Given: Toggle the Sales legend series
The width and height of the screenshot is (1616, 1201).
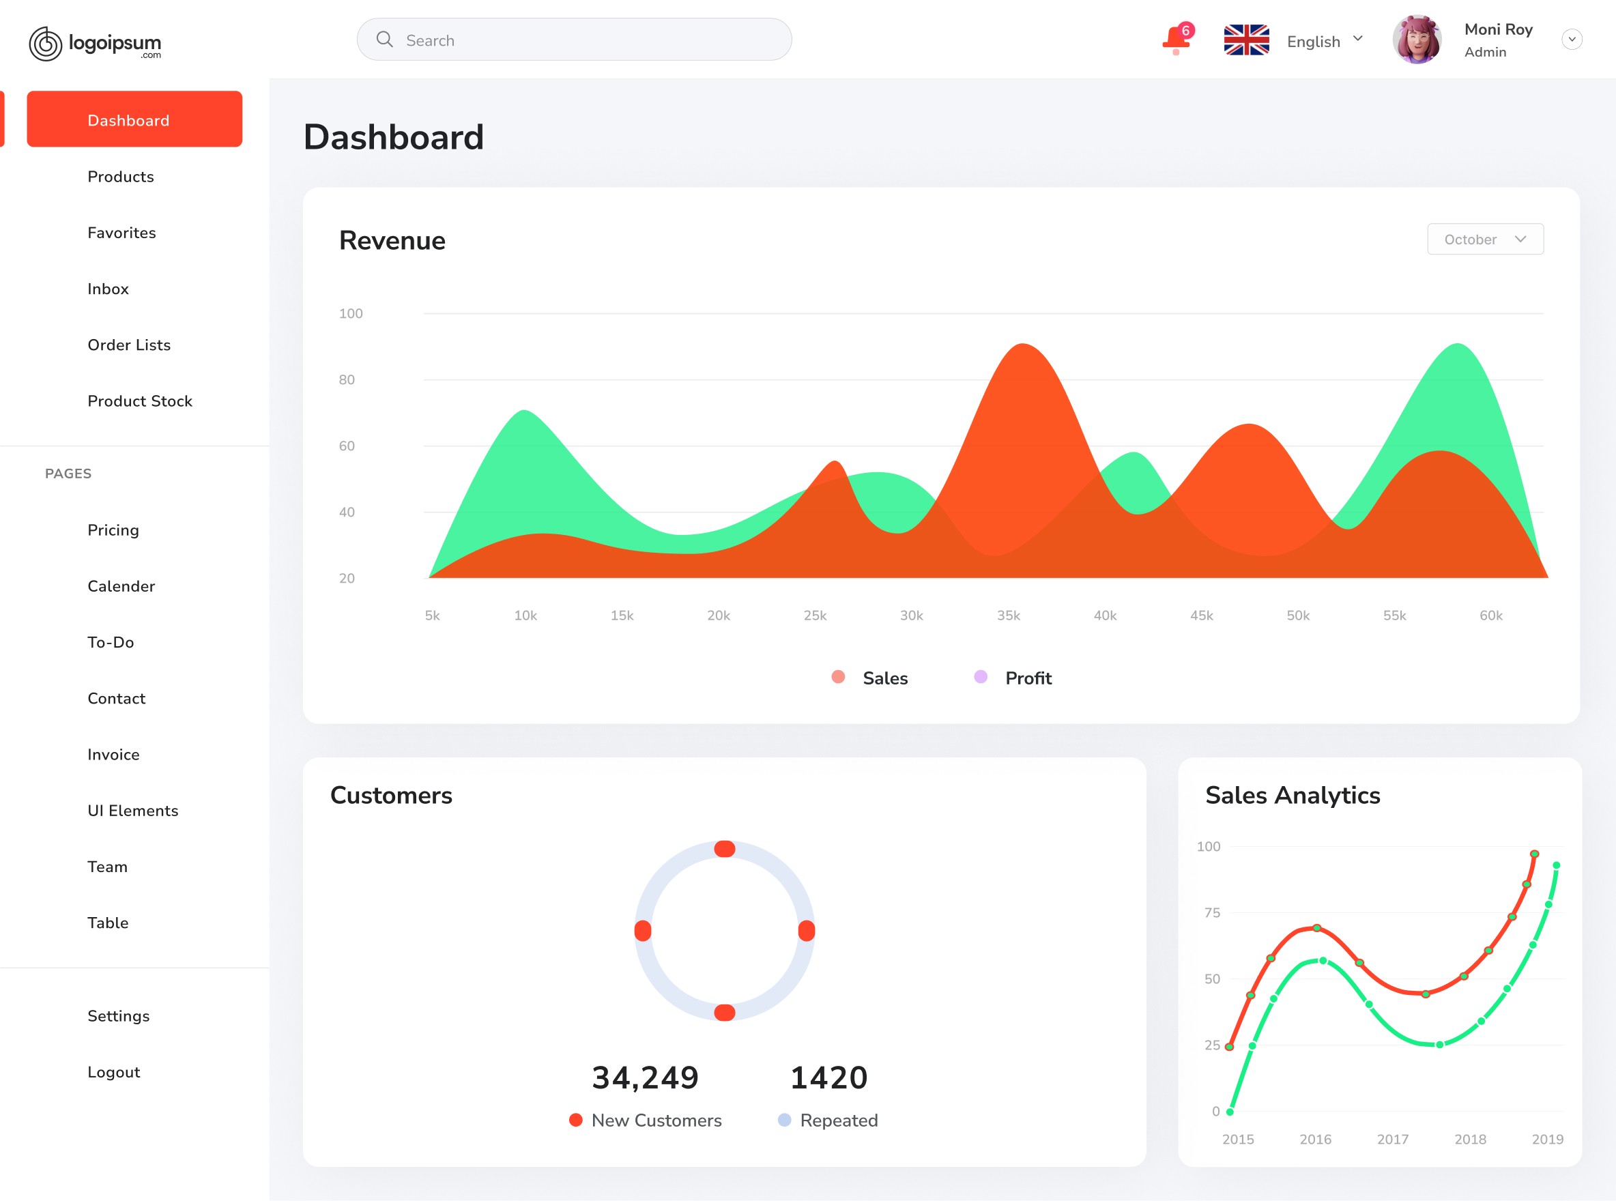Looking at the screenshot, I should pyautogui.click(x=869, y=678).
